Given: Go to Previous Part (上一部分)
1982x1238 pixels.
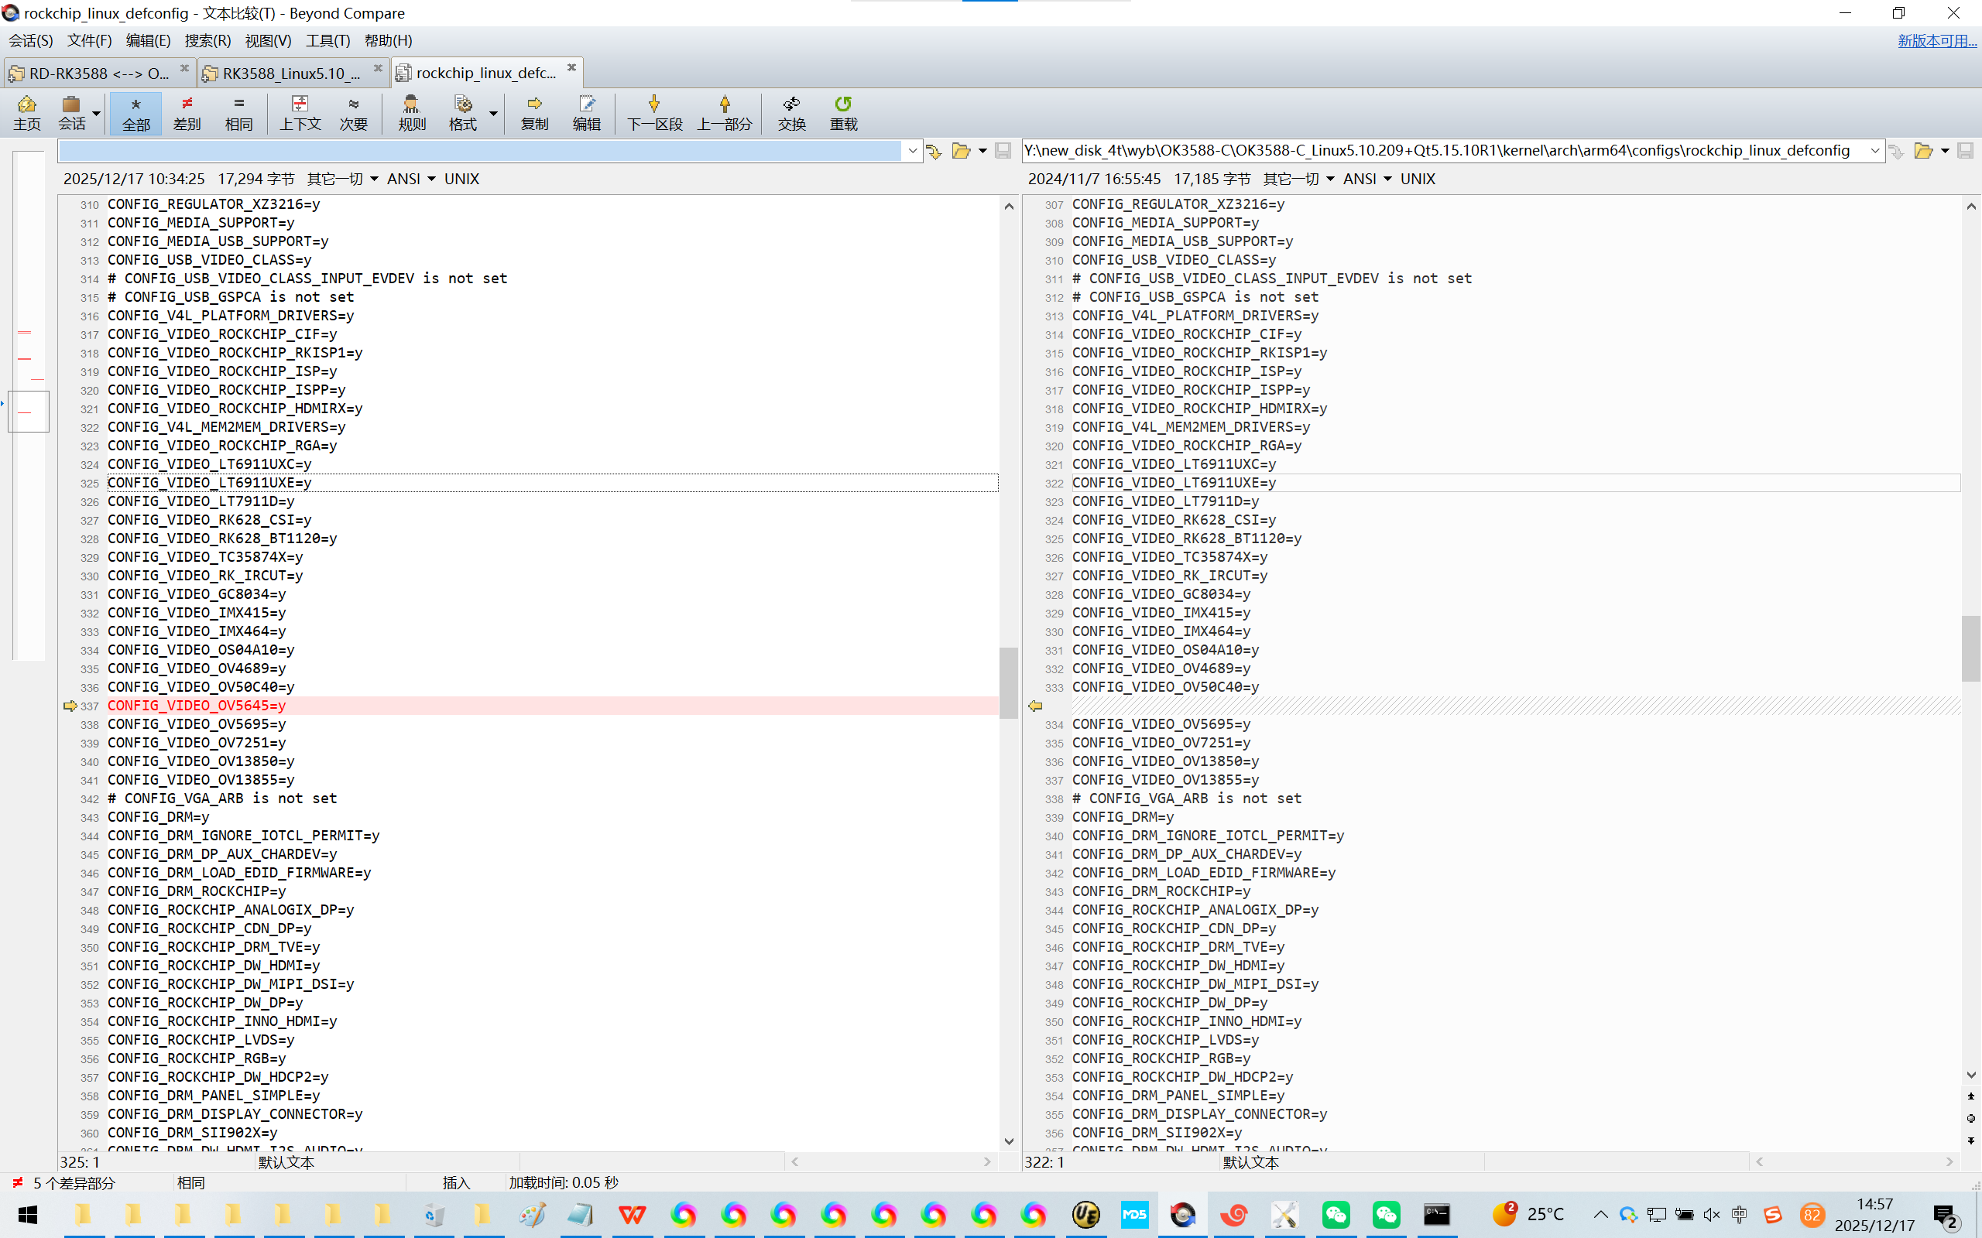Looking at the screenshot, I should [x=724, y=112].
